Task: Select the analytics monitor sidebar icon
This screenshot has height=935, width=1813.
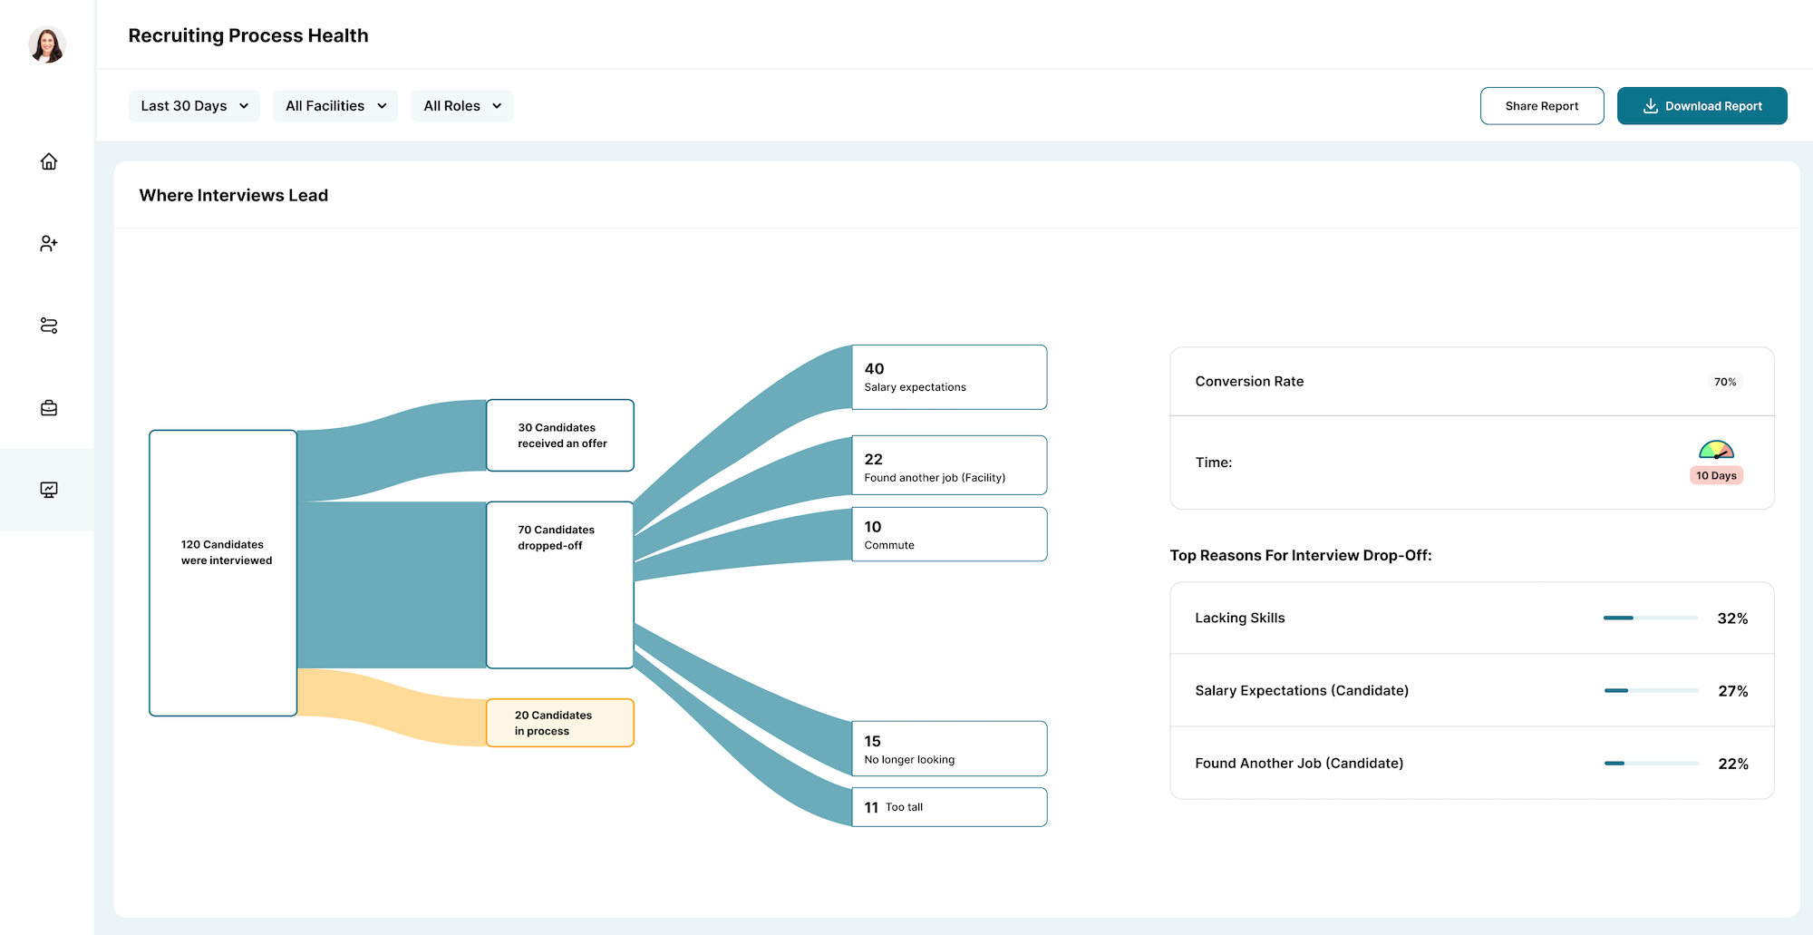Action: pos(49,490)
